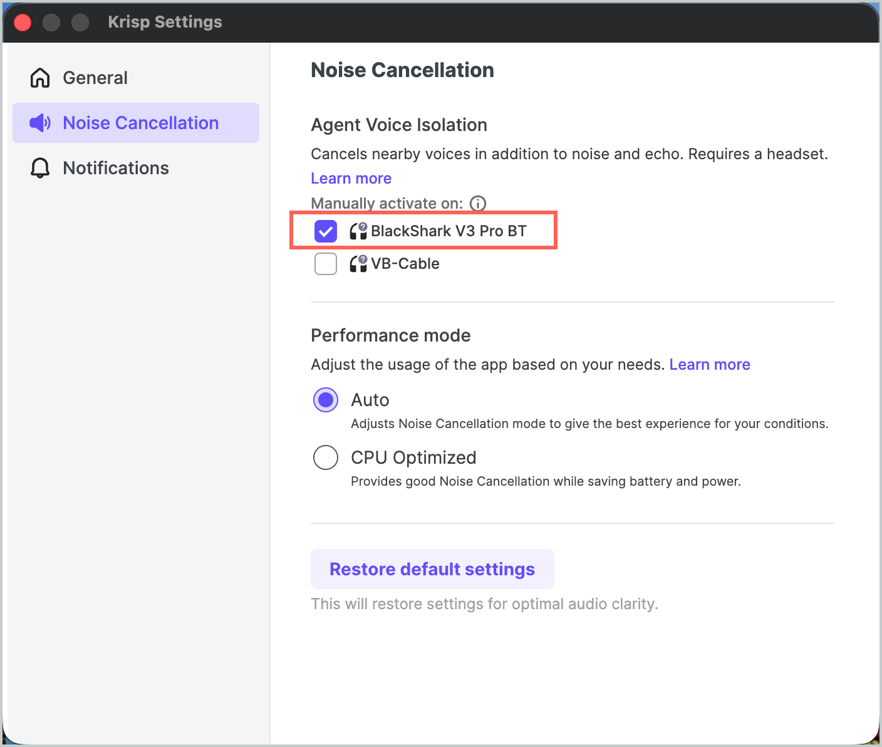Click the bell icon beside Notifications

click(40, 168)
